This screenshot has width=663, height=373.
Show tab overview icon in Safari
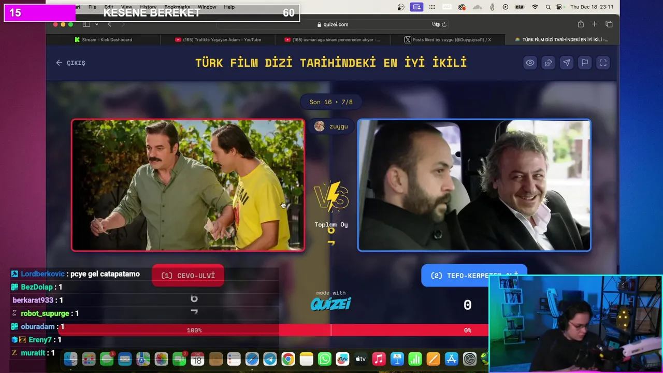tap(609, 24)
